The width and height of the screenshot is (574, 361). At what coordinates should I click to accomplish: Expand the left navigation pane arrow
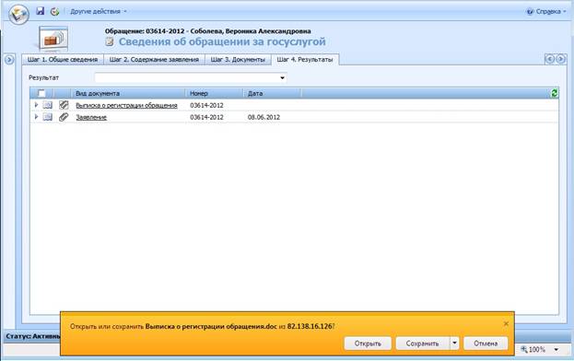coord(9,59)
